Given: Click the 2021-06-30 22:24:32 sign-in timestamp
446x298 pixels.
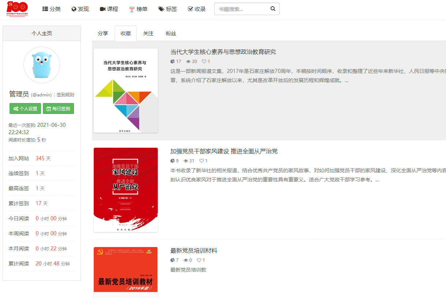Looking at the screenshot, I should click(37, 129).
